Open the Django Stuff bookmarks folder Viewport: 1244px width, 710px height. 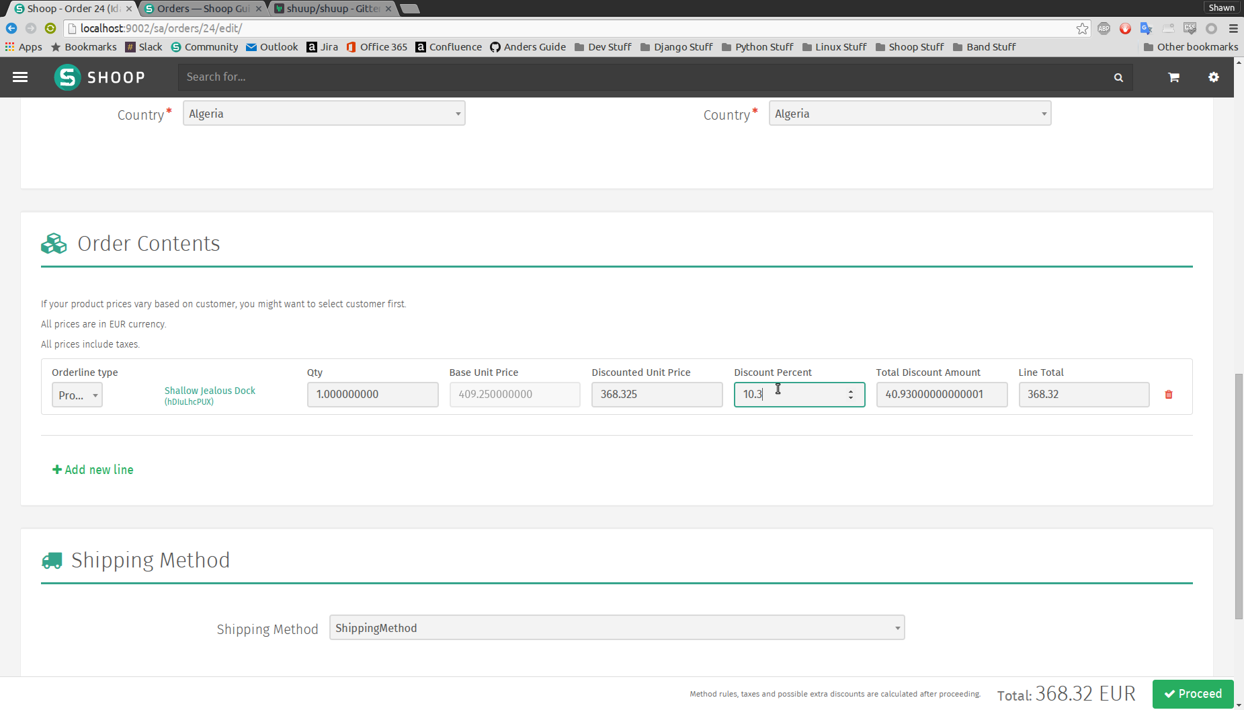tap(676, 47)
